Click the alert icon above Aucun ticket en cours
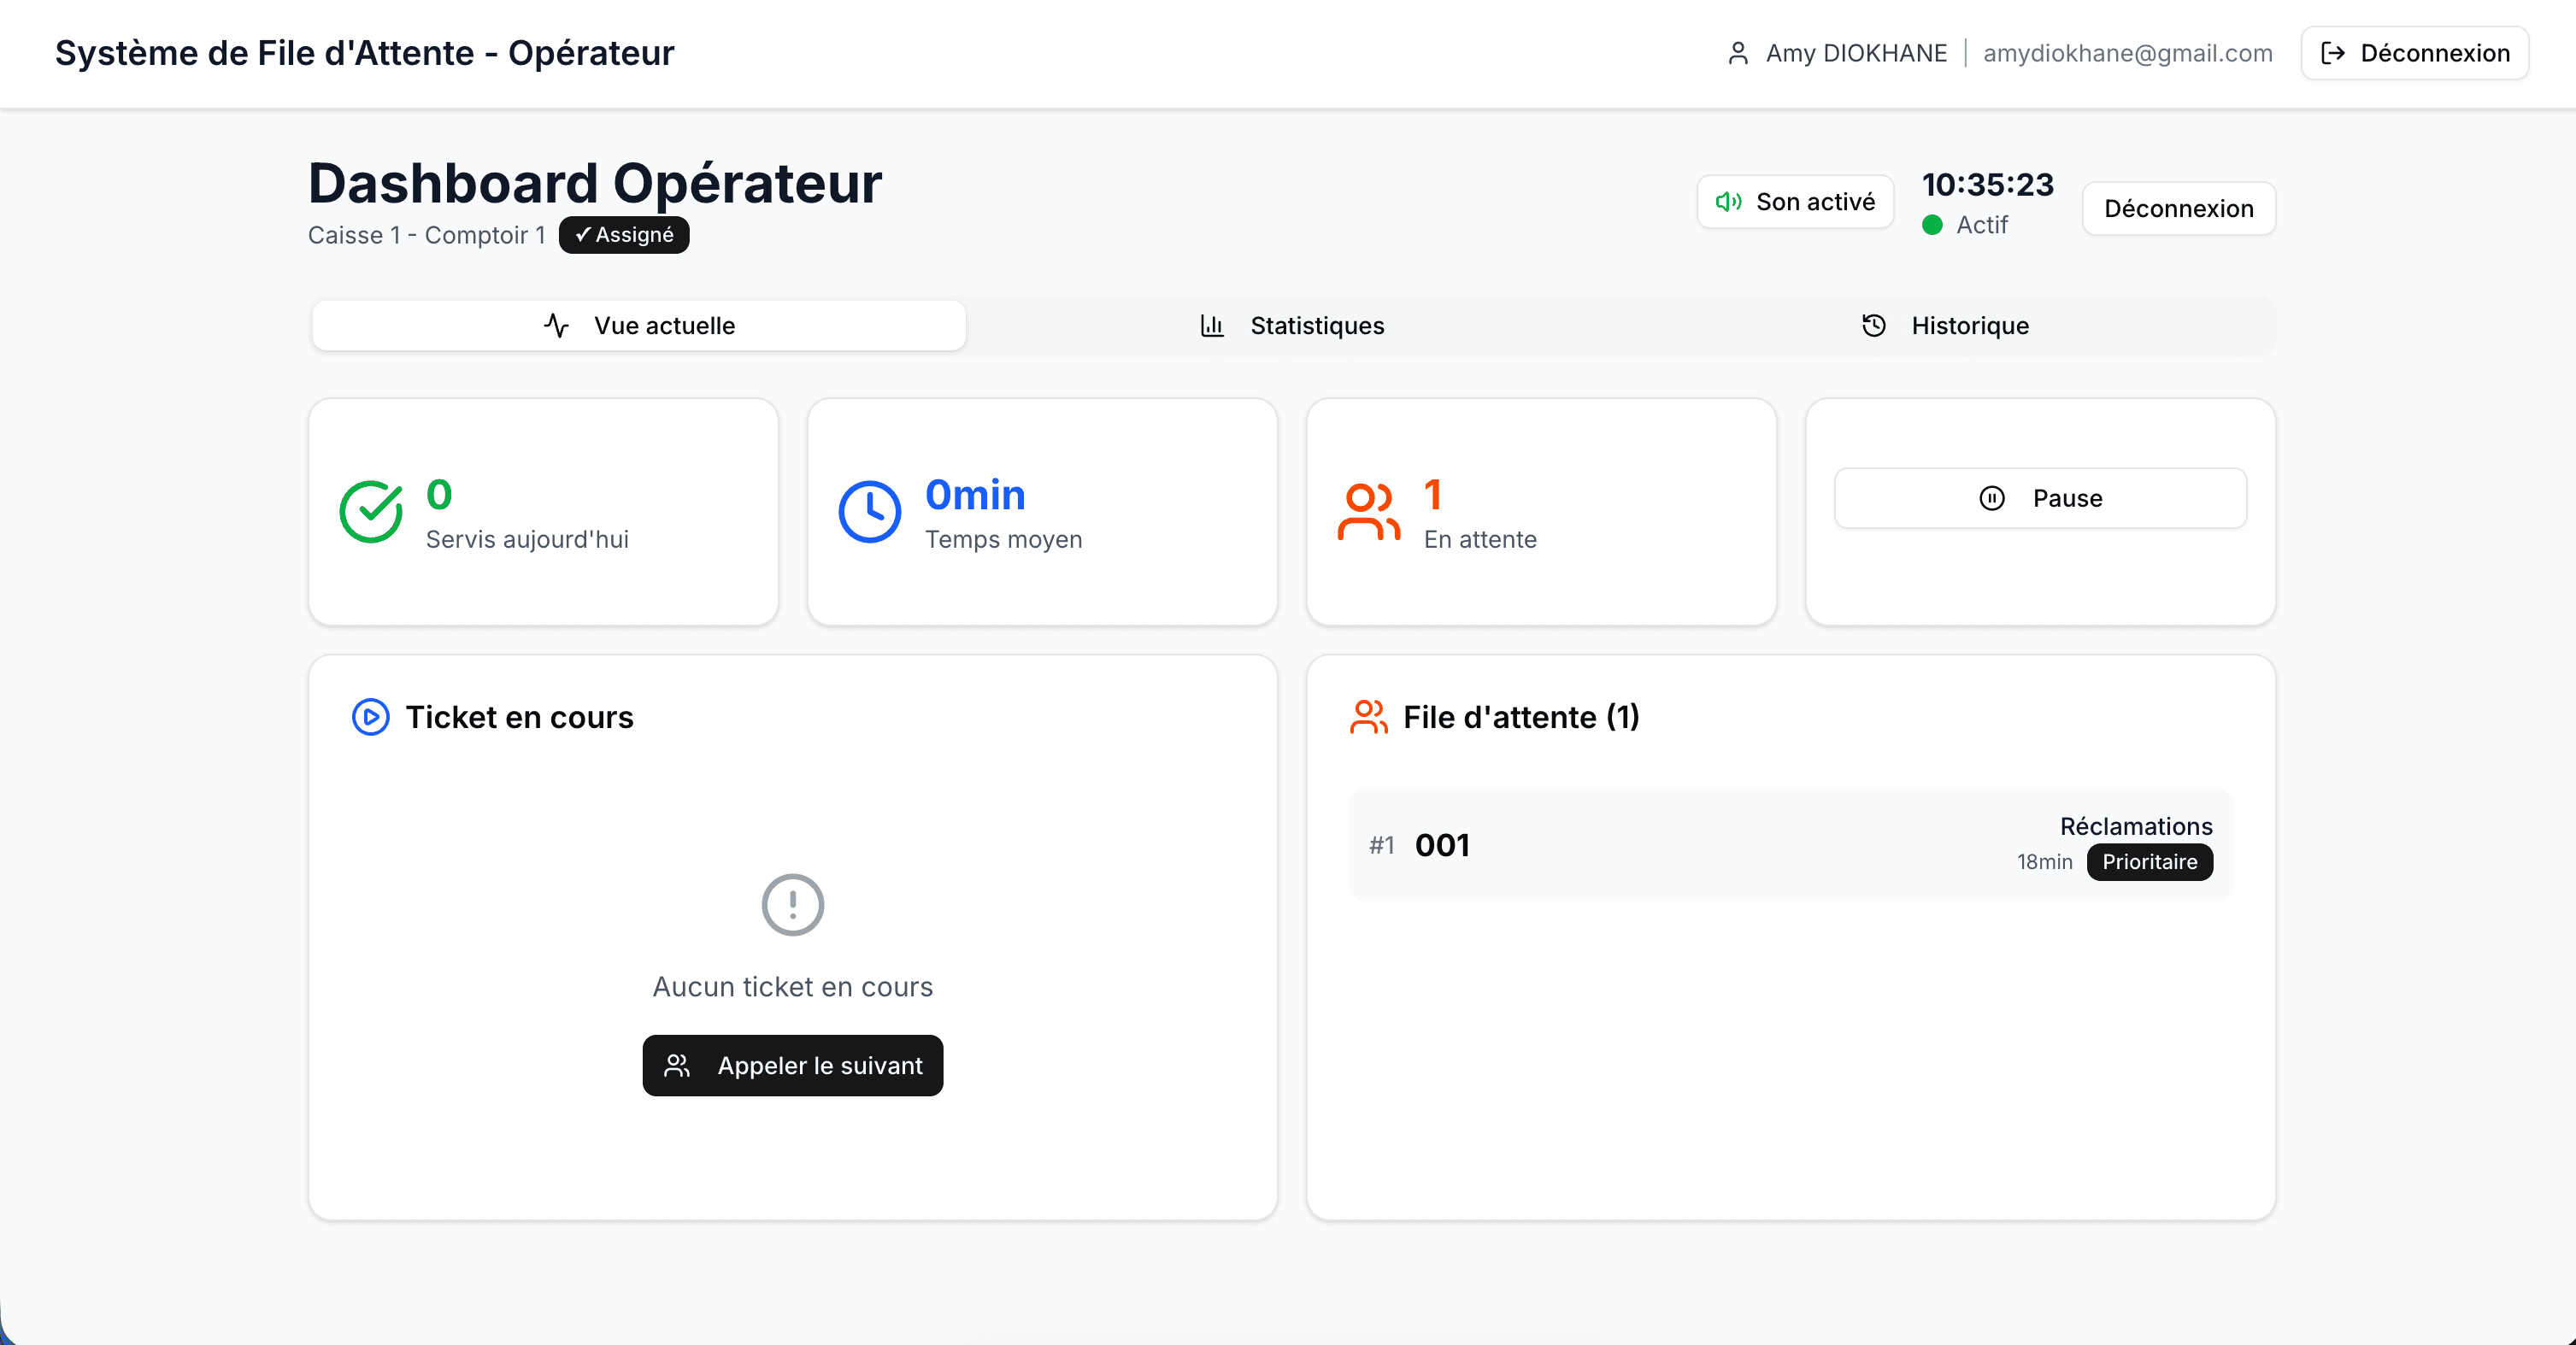This screenshot has width=2576, height=1345. 792,904
